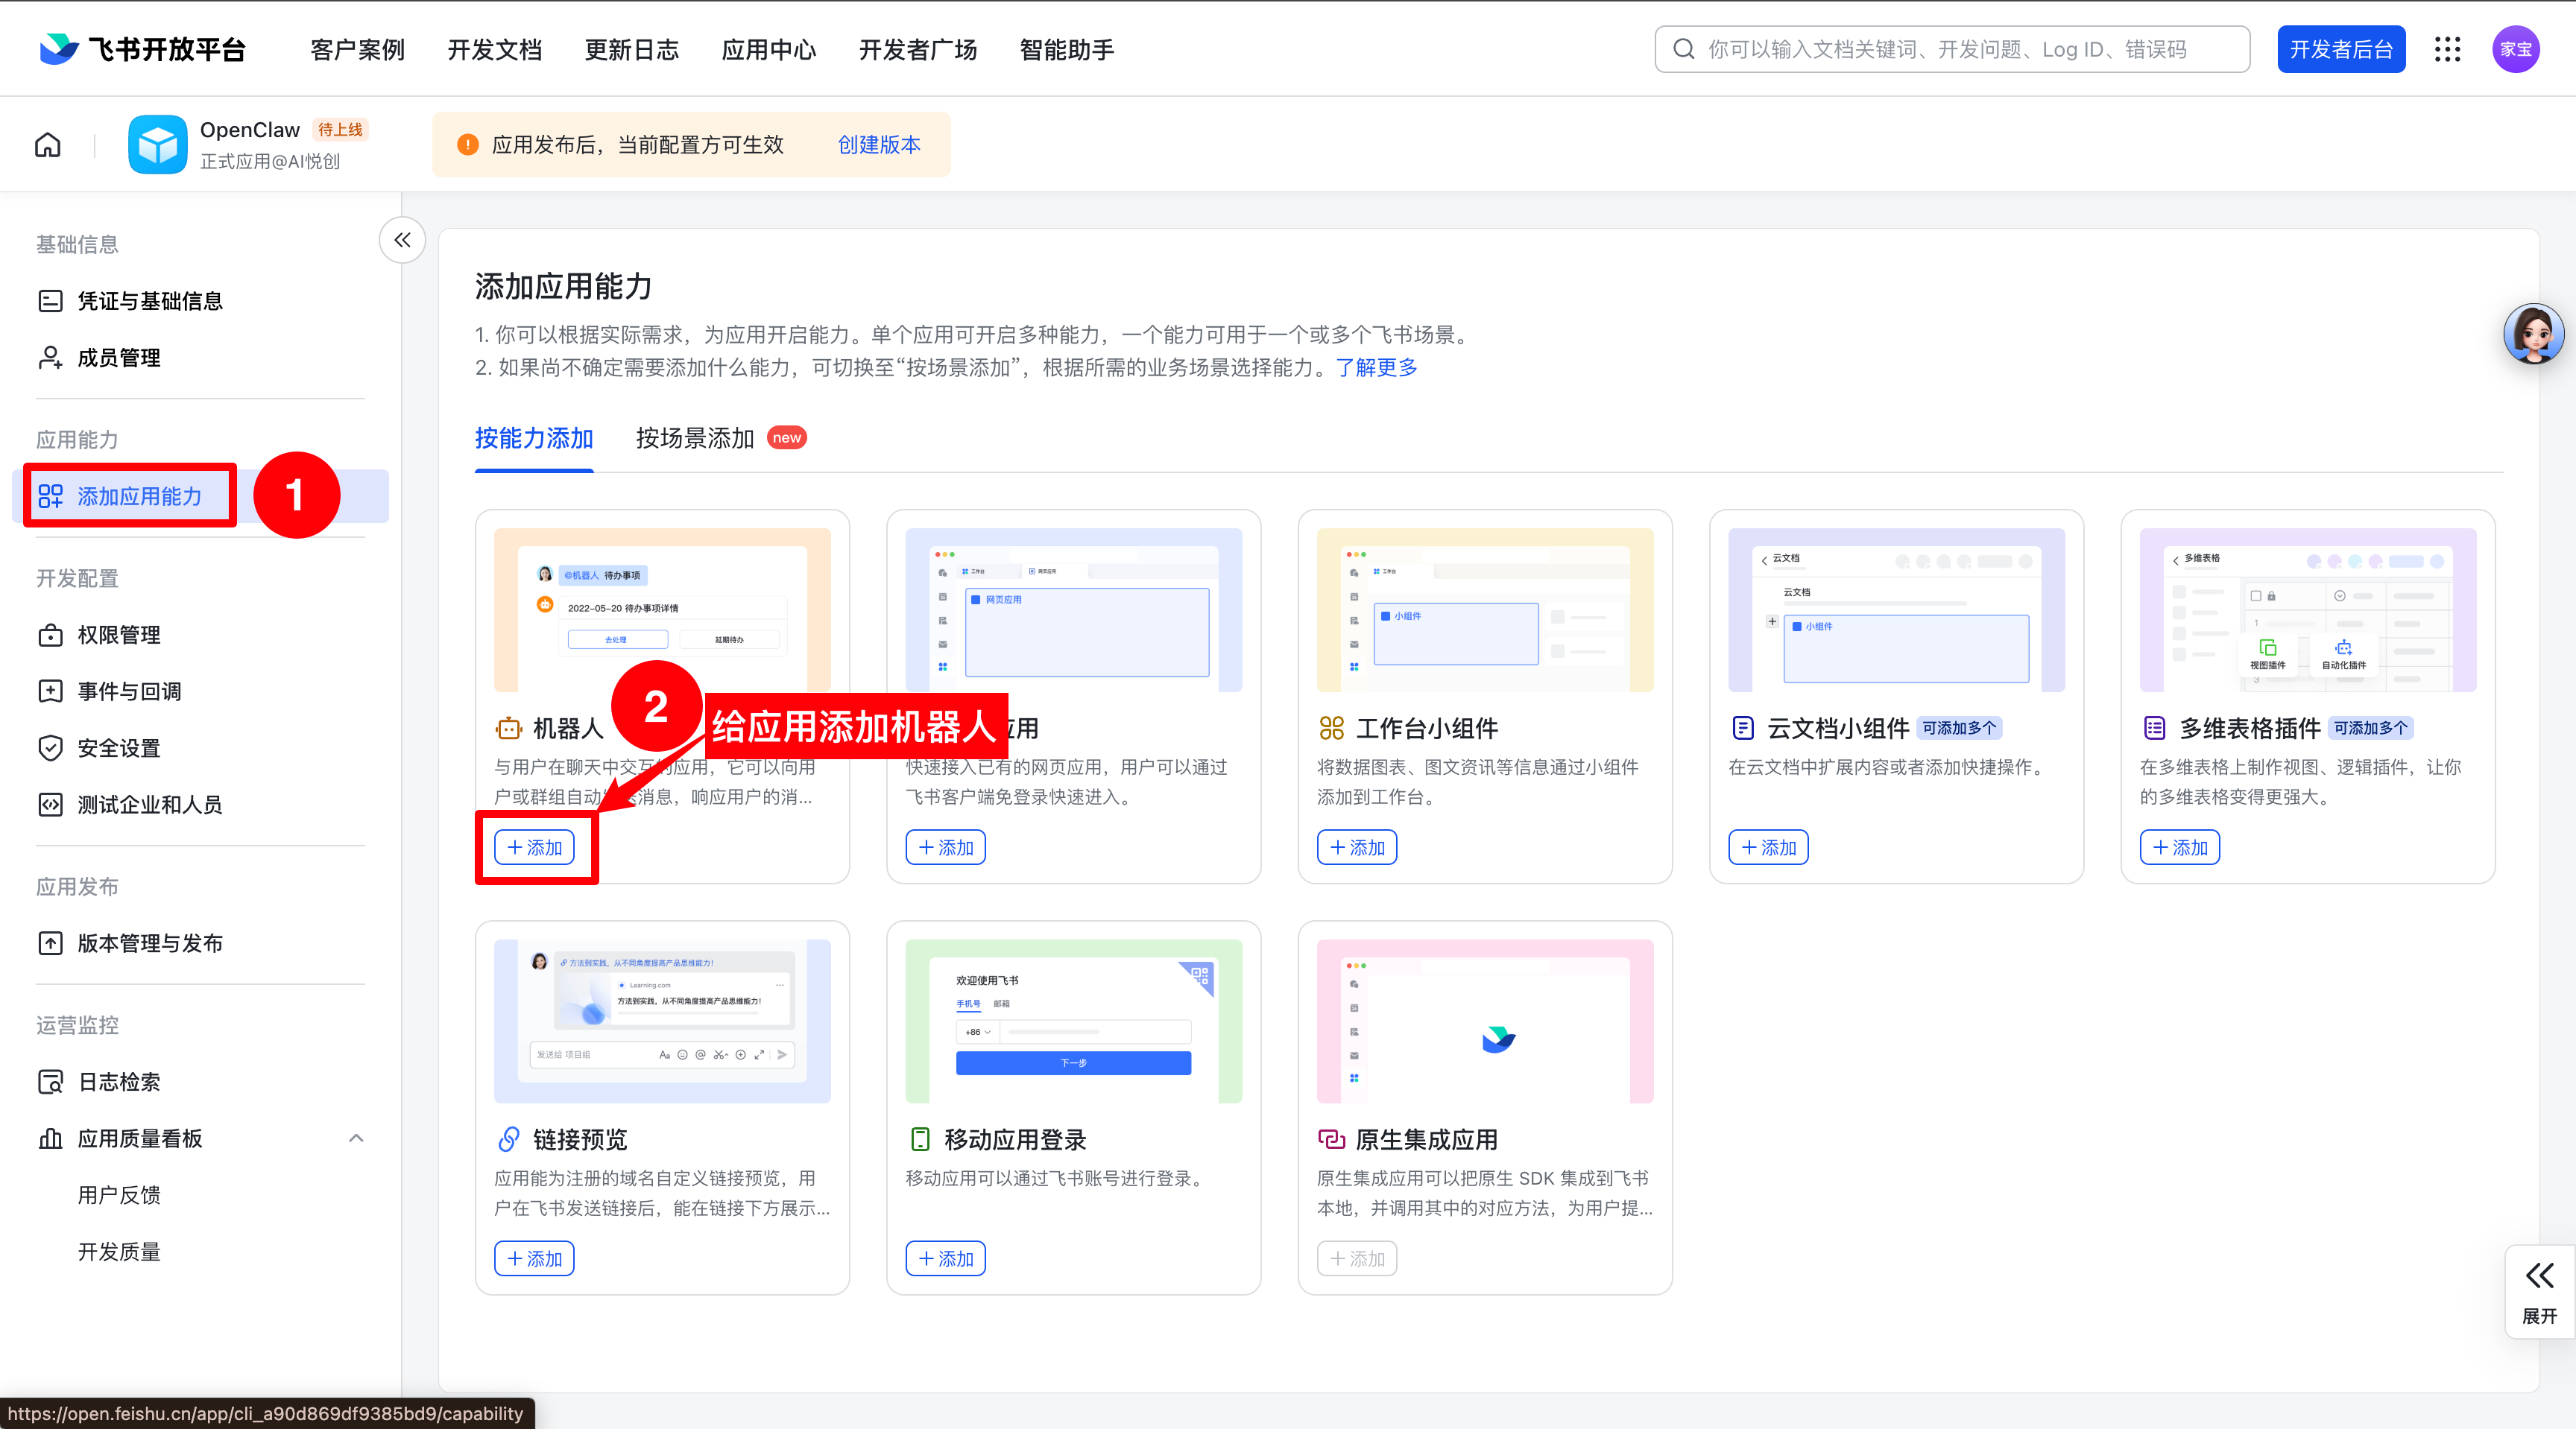Open 事件与回调 in sidebar
The image size is (2576, 1429).
pyautogui.click(x=129, y=691)
